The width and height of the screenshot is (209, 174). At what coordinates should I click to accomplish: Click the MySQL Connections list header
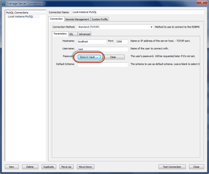pyautogui.click(x=23, y=13)
